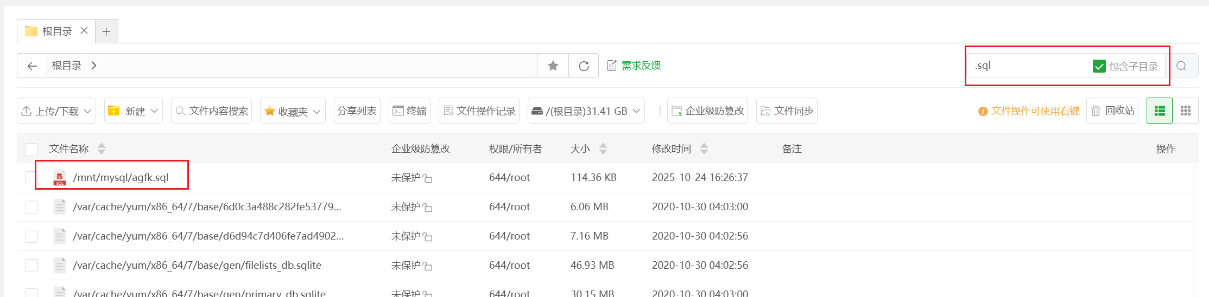
Task: Refresh the file list
Action: click(584, 66)
